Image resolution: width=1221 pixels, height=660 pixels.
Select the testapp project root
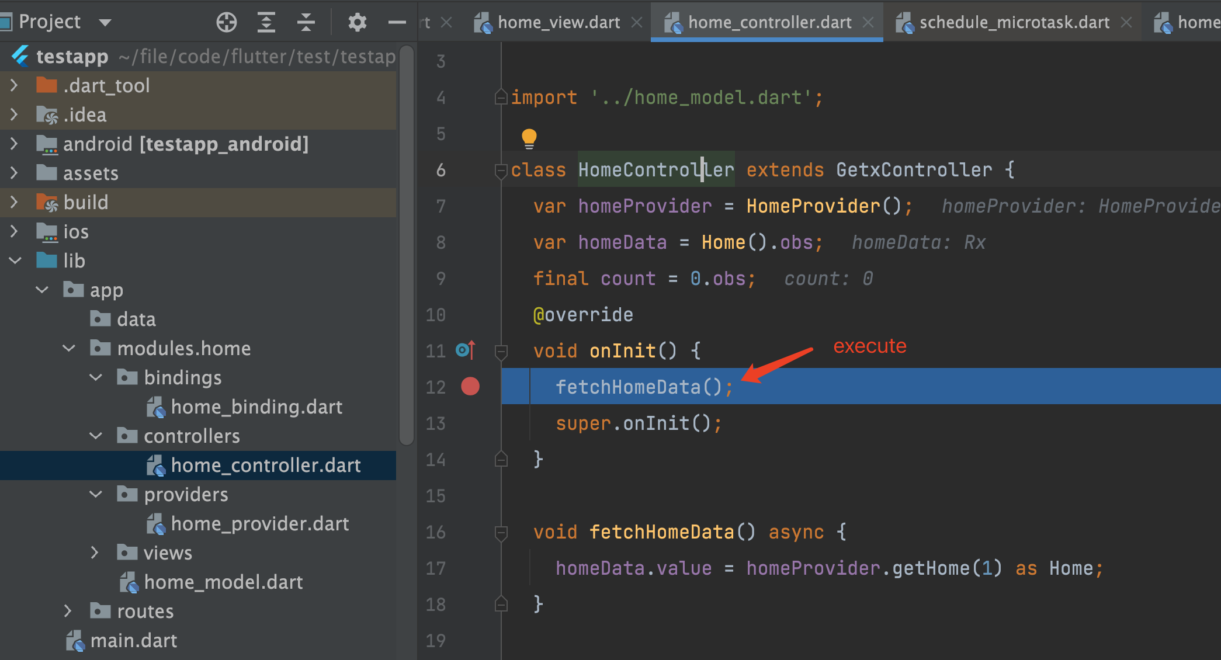[x=198, y=56]
